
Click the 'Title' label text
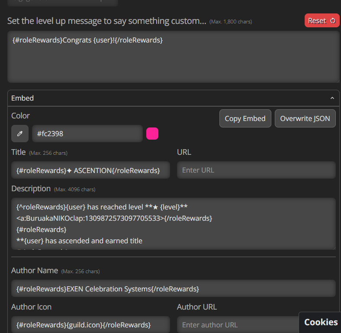tap(19, 152)
